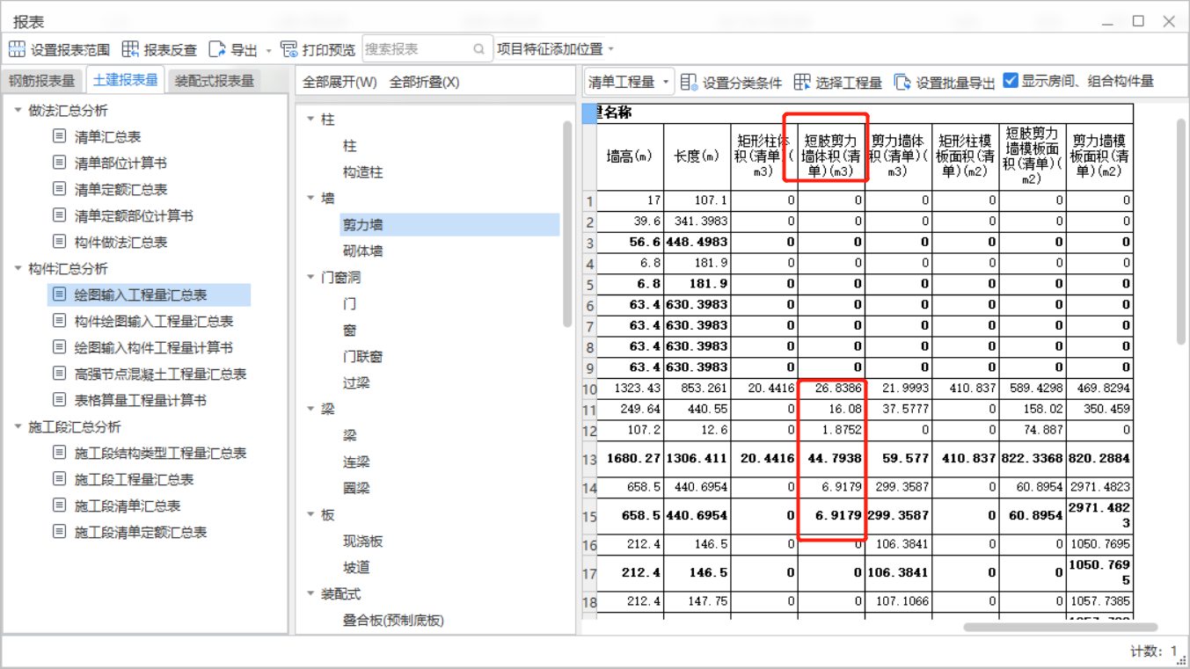Click cell value 26.8386
Screen dimensions: 1190x669
point(831,388)
